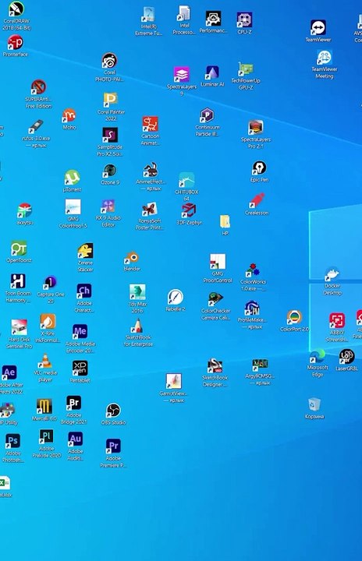Image resolution: width=362 pixels, height=561 pixels.
Task: Open XP-Pen Pentablet icon
Action: pos(80,369)
